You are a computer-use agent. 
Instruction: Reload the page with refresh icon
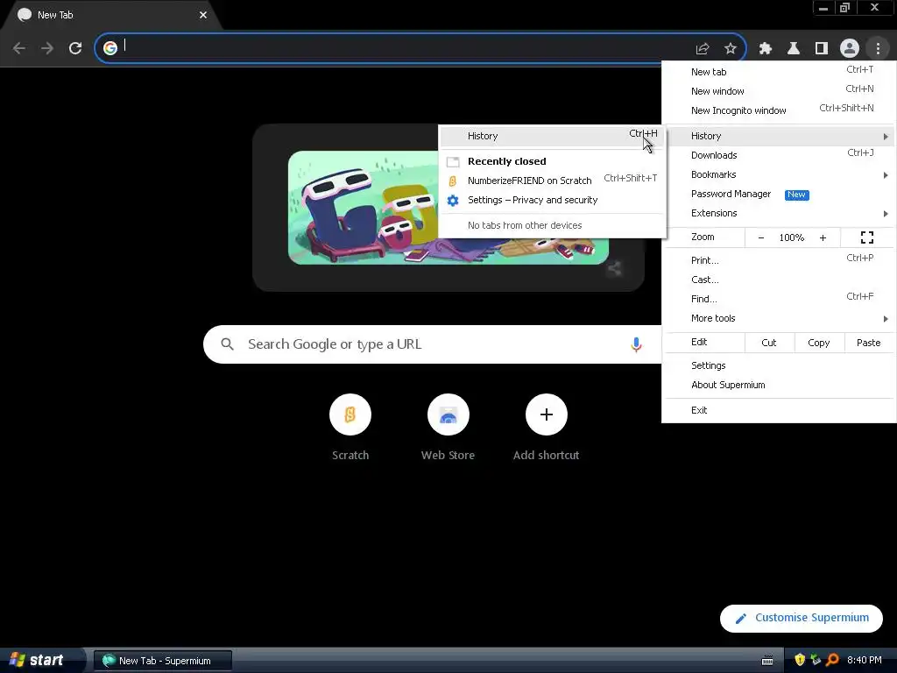tap(75, 48)
